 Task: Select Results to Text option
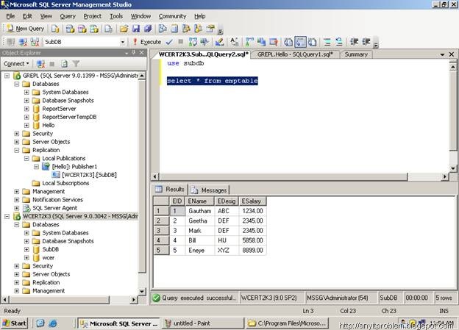tap(288, 42)
